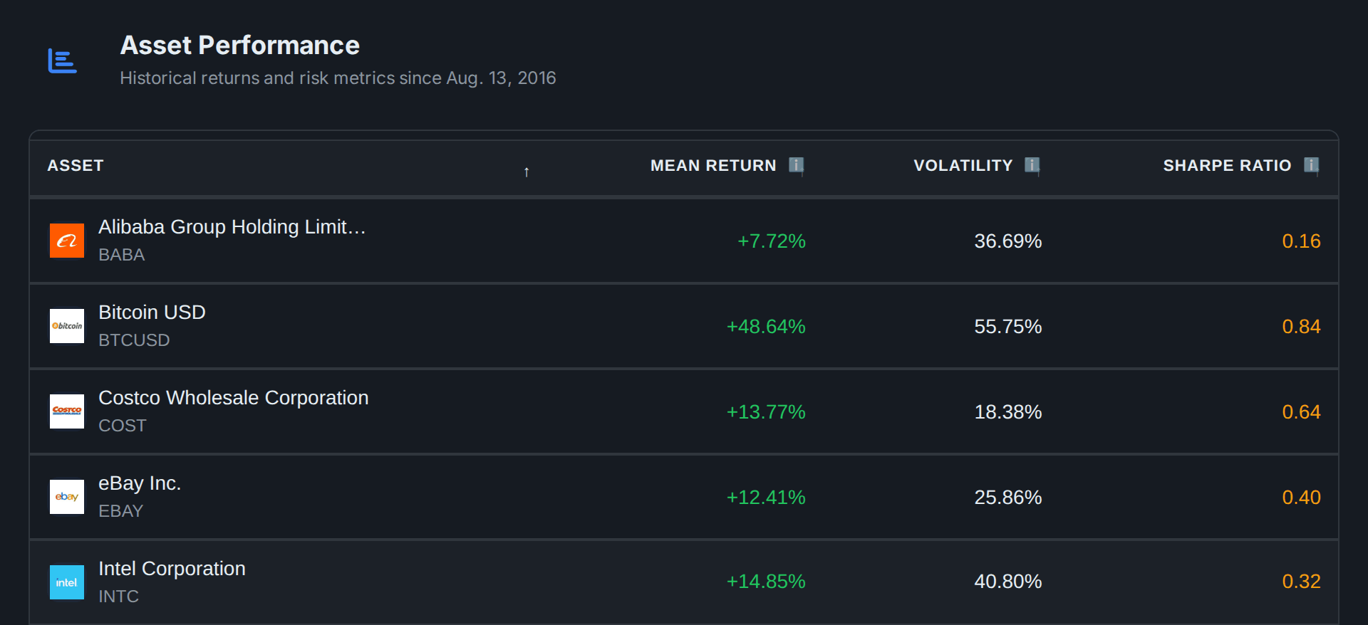Sort by the Volatility column header
The width and height of the screenshot is (1368, 625).
coord(963,166)
